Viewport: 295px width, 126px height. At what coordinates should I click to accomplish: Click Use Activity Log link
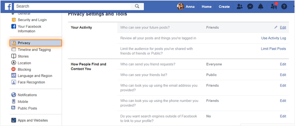click(x=274, y=38)
